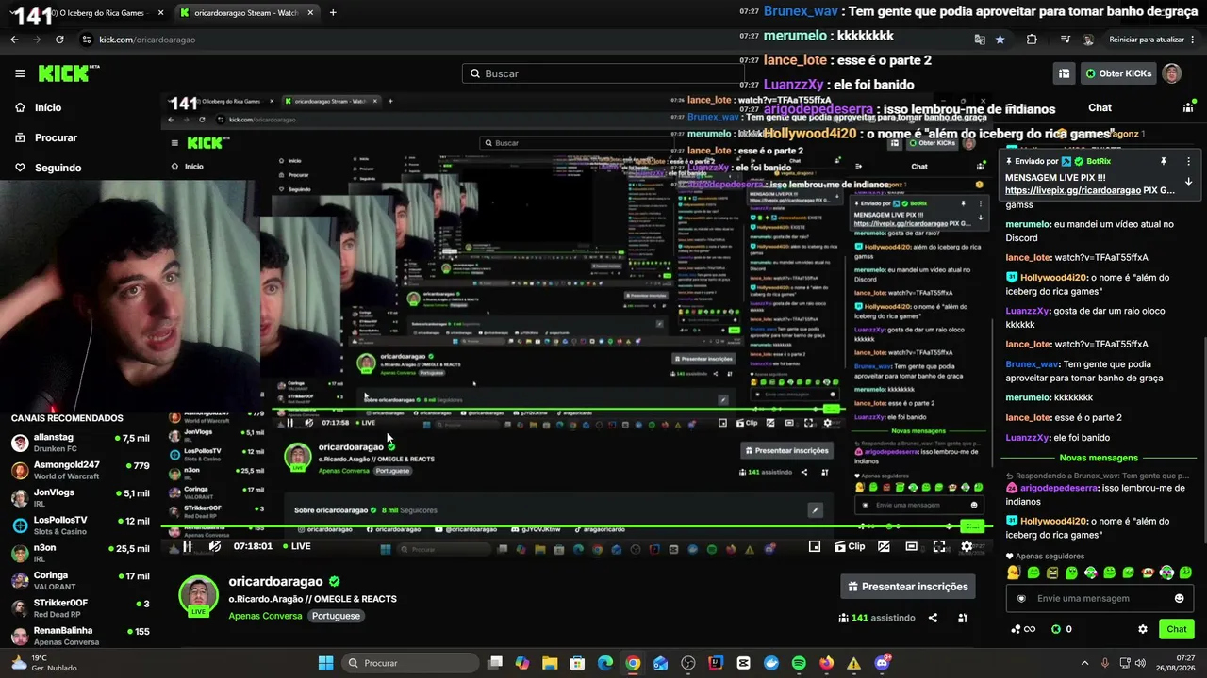Jump to LIVE in the player

pos(296,546)
